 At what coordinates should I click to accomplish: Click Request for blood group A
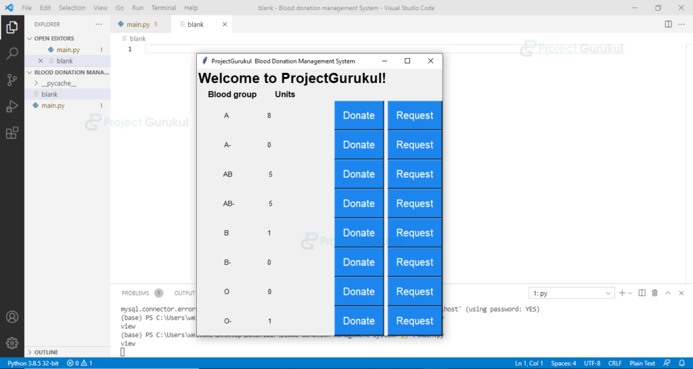[415, 115]
